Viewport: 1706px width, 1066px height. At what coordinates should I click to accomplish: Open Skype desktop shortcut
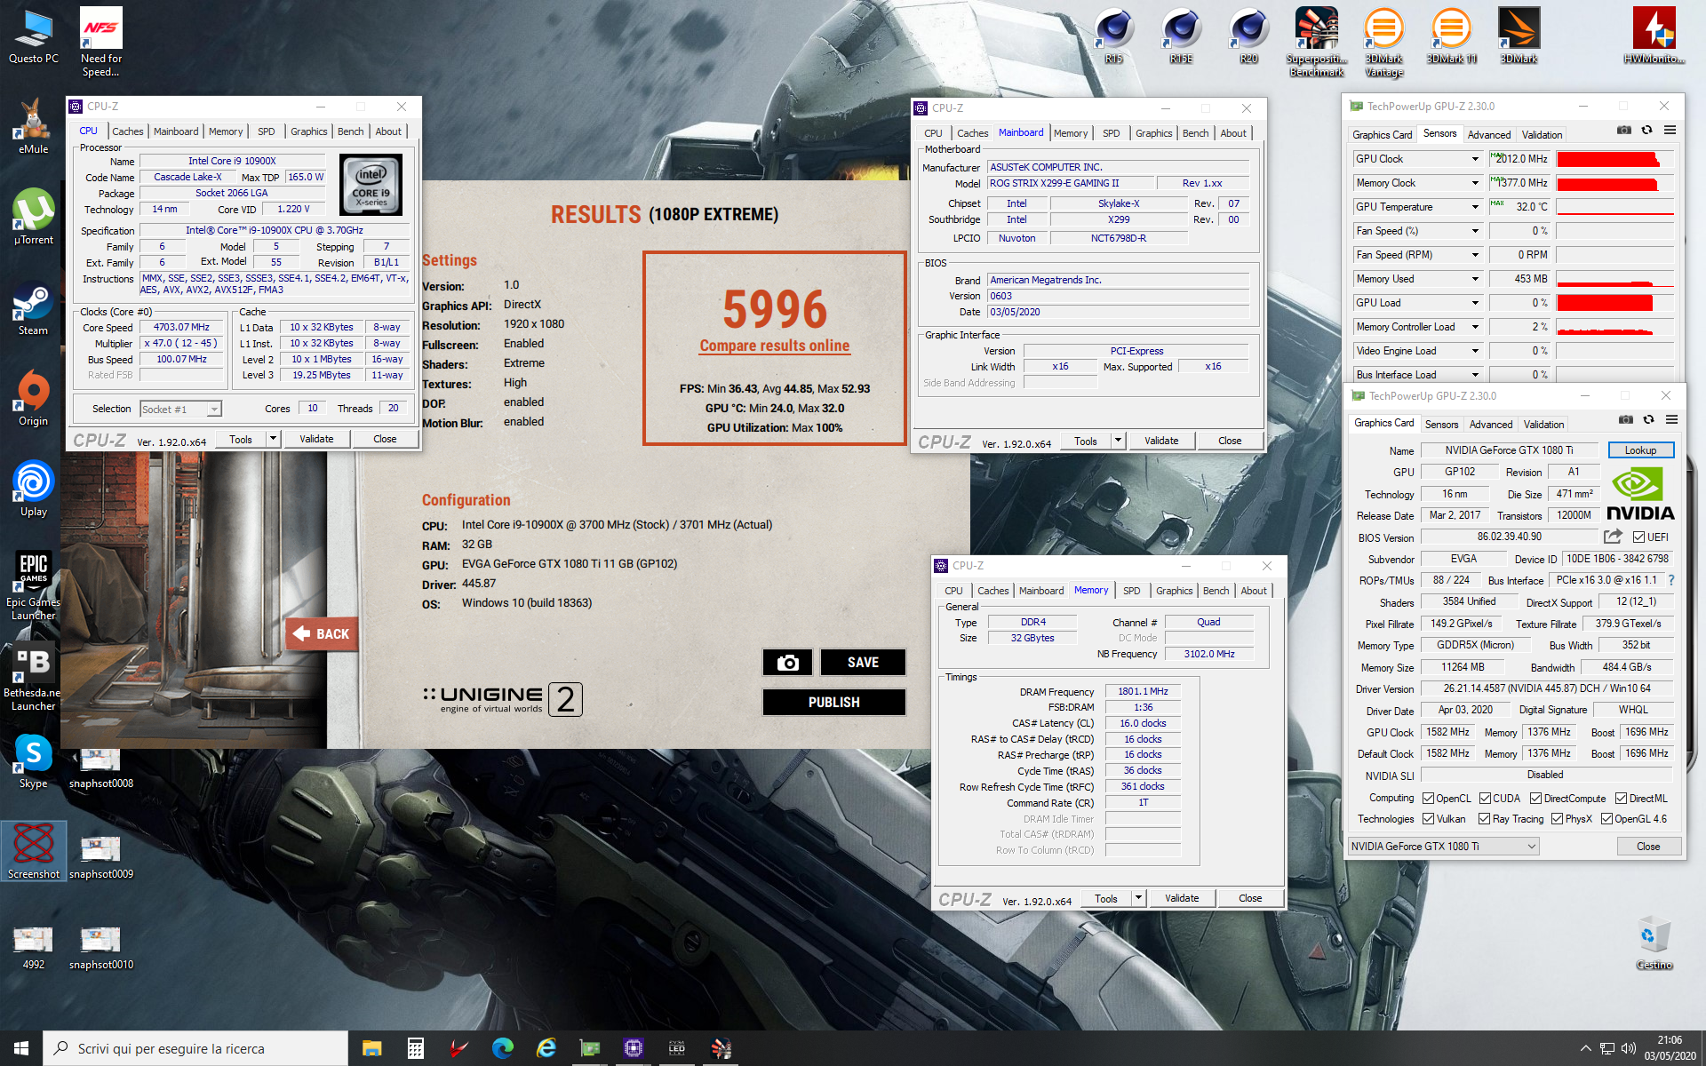click(34, 760)
